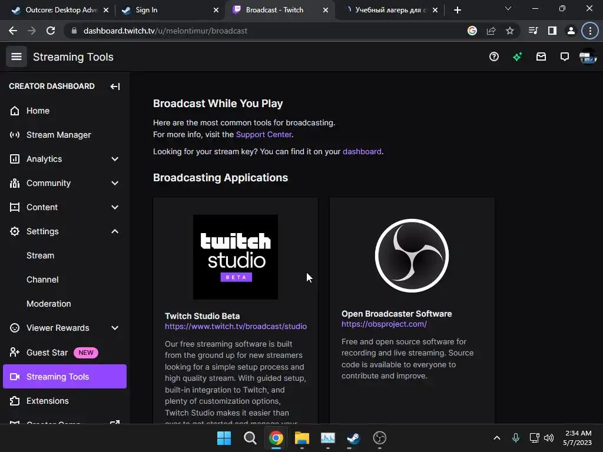
Task: Close the Broadcast - Twitch tab
Action: (x=326, y=10)
